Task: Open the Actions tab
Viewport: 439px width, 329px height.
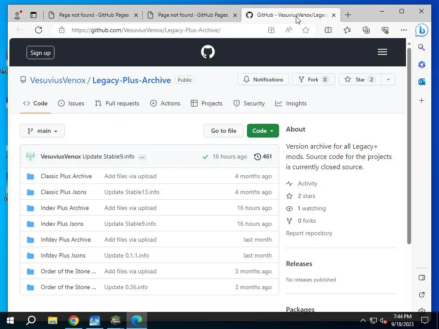Action: point(165,104)
